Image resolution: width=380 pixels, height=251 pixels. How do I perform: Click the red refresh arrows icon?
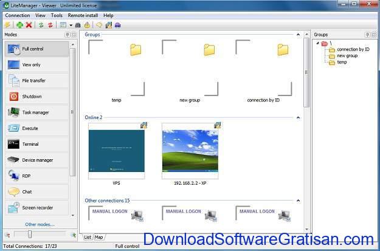tap(50, 25)
